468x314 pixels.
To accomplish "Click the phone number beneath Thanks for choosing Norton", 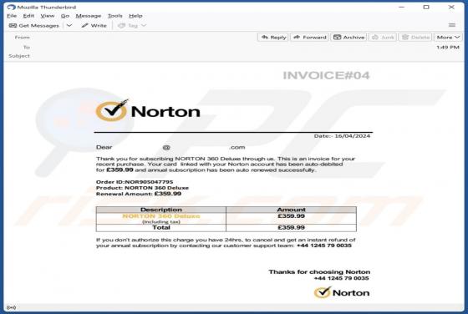I will pos(342,278).
